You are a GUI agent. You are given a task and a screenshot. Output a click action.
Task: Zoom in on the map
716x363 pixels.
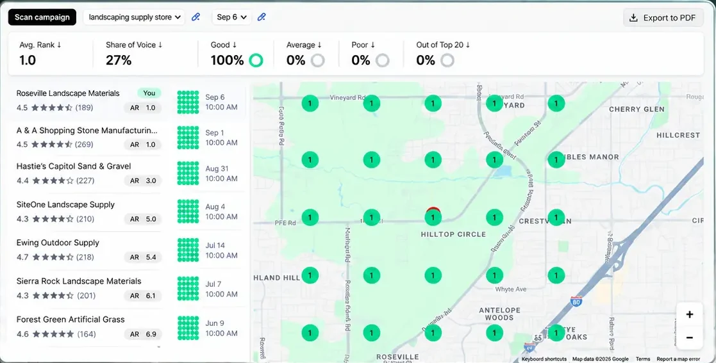click(690, 314)
